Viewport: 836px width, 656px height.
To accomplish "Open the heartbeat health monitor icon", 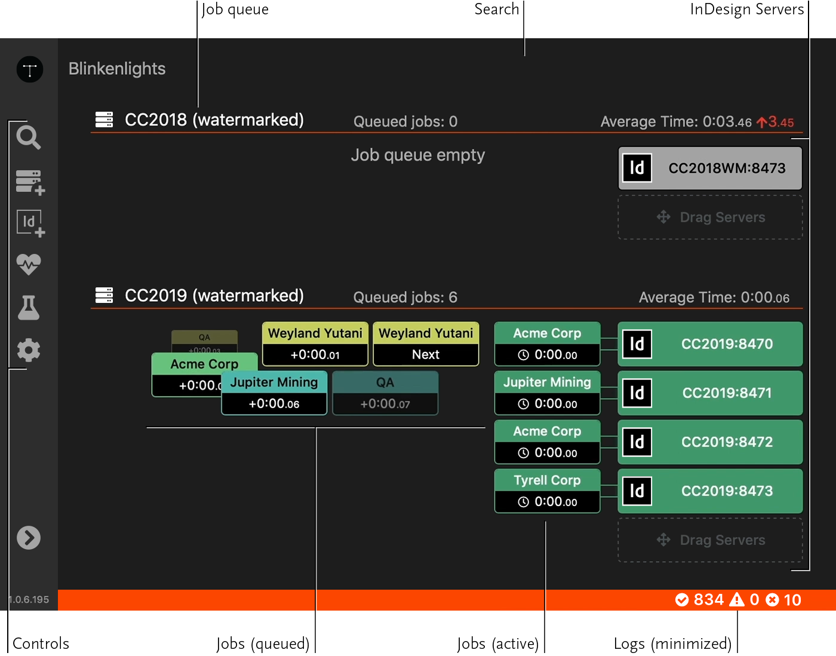I will pyautogui.click(x=29, y=264).
